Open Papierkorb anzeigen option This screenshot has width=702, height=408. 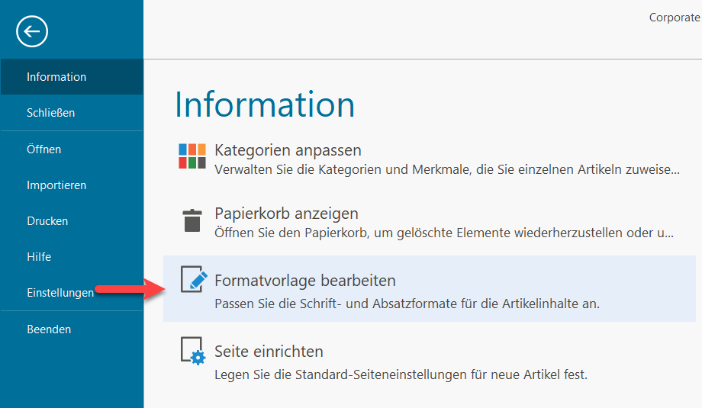pos(286,214)
